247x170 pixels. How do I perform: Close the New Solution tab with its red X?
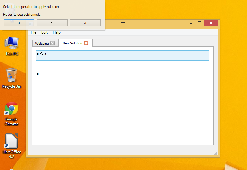pyautogui.click(x=86, y=43)
